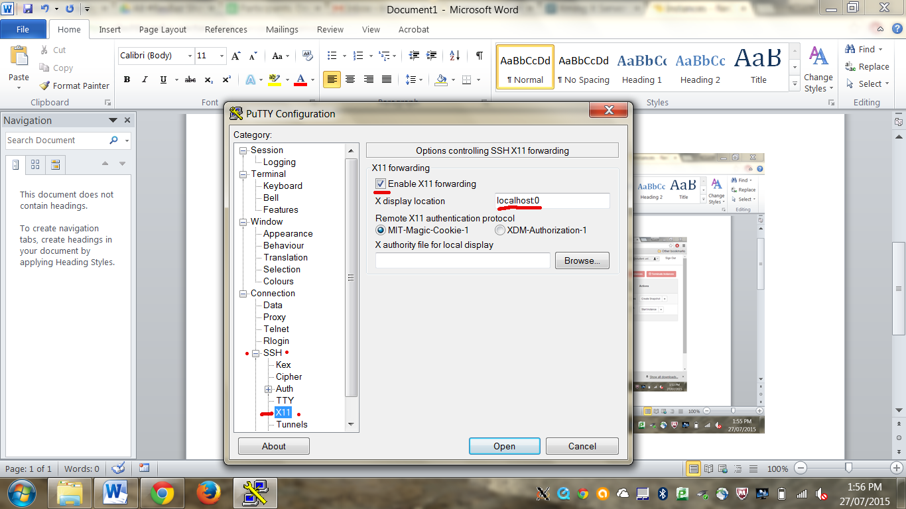The width and height of the screenshot is (906, 509).
Task: Click Cancel in PuTTY Configuration
Action: pyautogui.click(x=582, y=446)
